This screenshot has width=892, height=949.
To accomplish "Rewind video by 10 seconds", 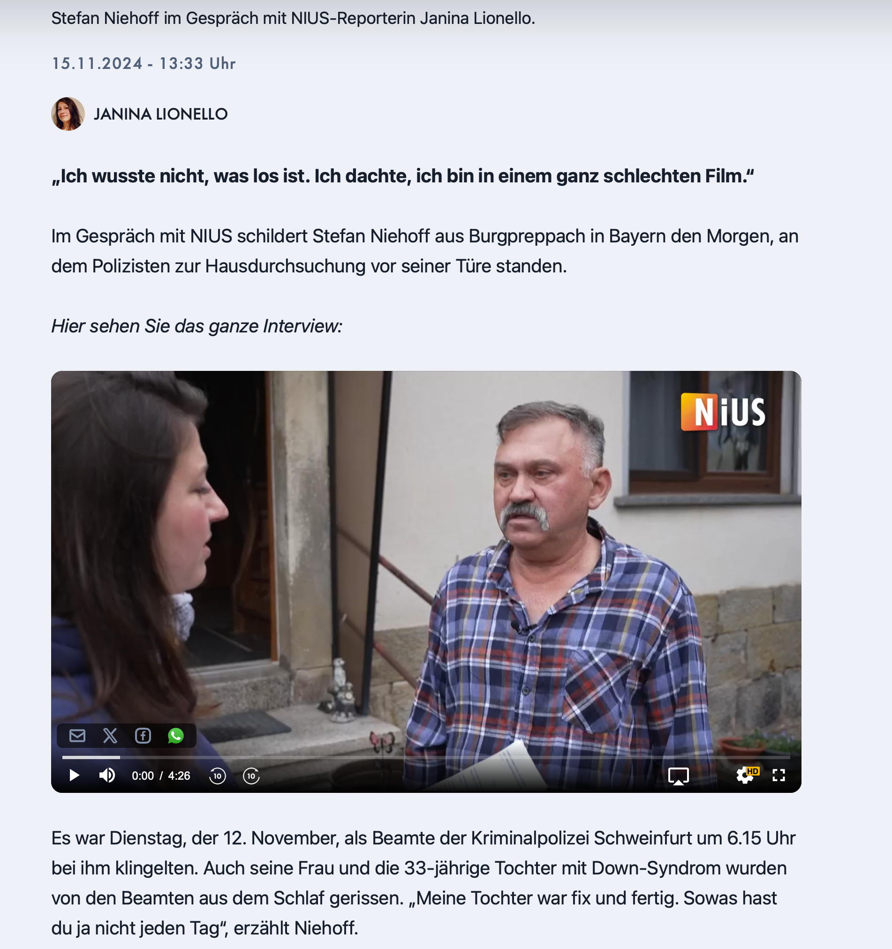I will coord(217,776).
